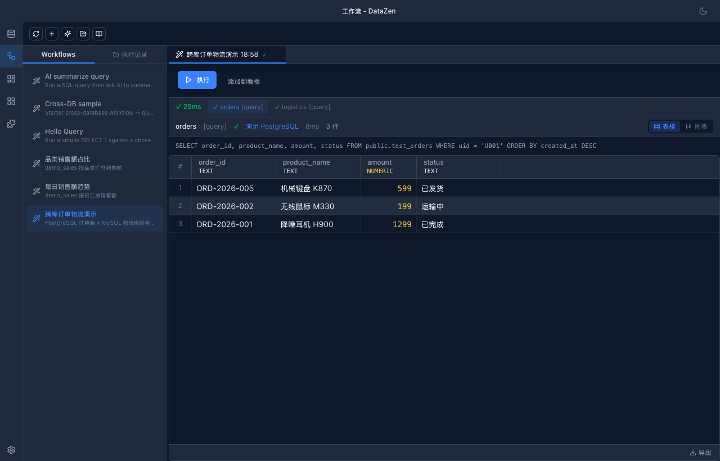Click amount cell 199
720x461 pixels.
tap(388, 206)
